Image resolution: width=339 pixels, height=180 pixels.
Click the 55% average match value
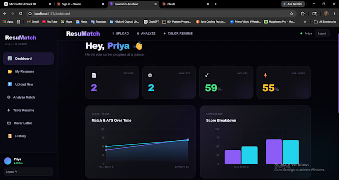pos(270,88)
